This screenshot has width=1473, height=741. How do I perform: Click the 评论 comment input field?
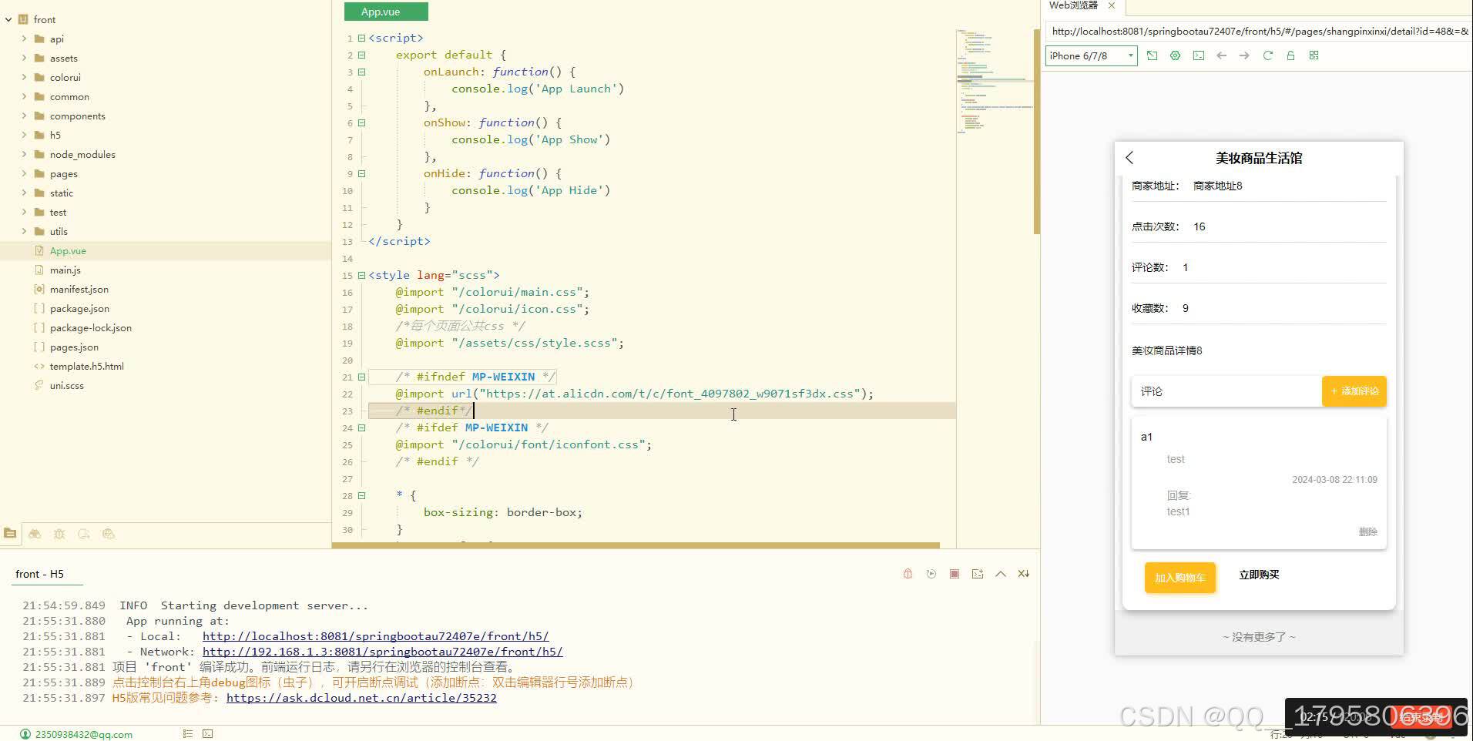[x=1226, y=391]
